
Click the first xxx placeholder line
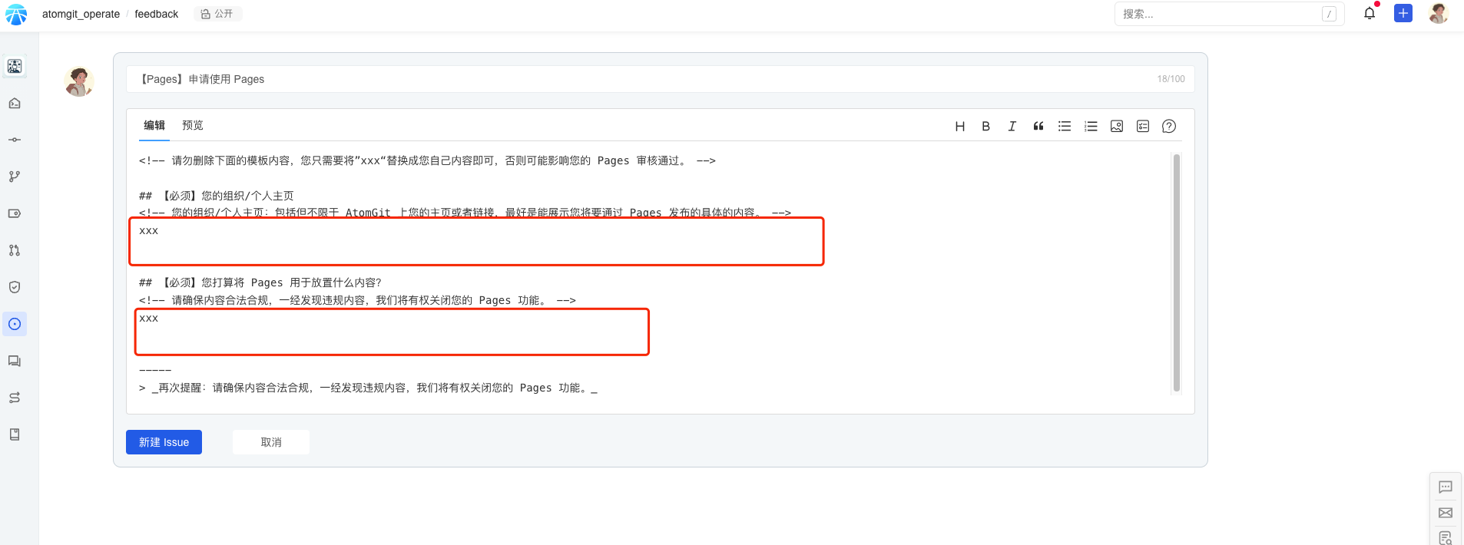[149, 230]
